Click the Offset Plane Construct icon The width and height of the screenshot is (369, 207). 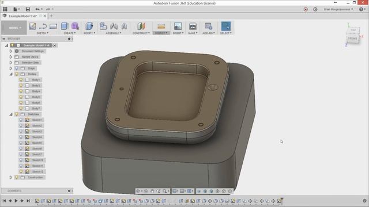point(141,26)
